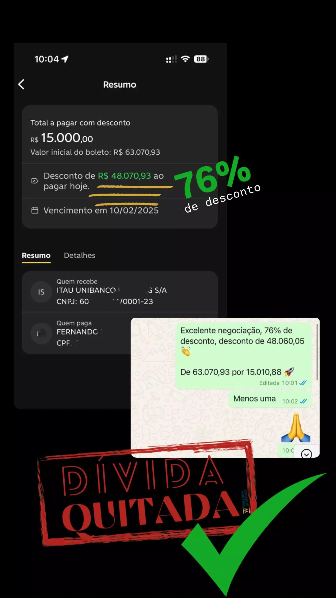Click the Wi-Fi status icon
This screenshot has height=598, width=336.
(x=185, y=59)
